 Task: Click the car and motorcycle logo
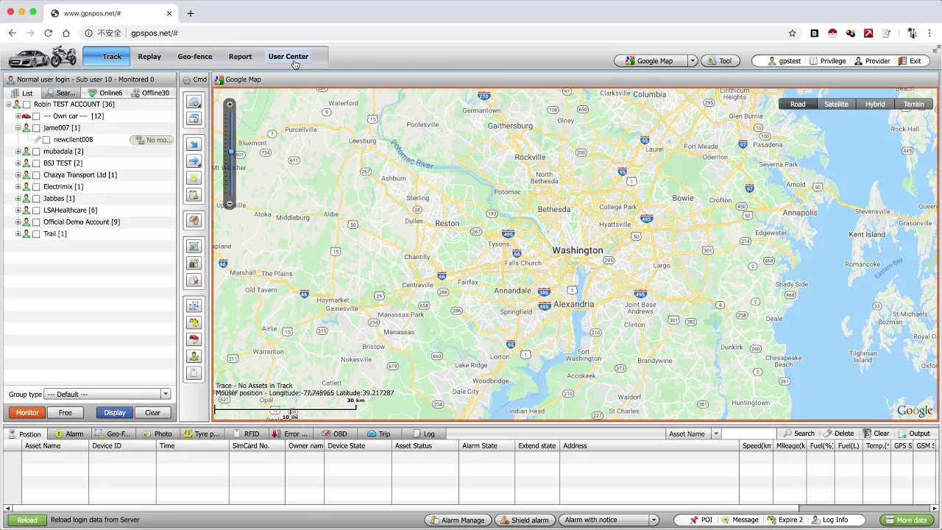[x=43, y=57]
